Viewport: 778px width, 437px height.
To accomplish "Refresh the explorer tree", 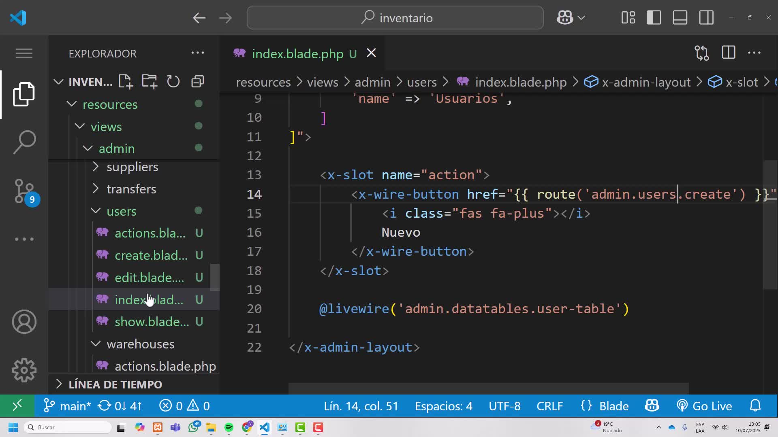I will tap(173, 81).
